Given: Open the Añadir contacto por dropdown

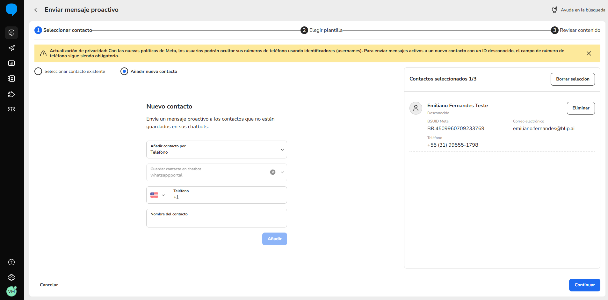Looking at the screenshot, I should pyautogui.click(x=217, y=150).
